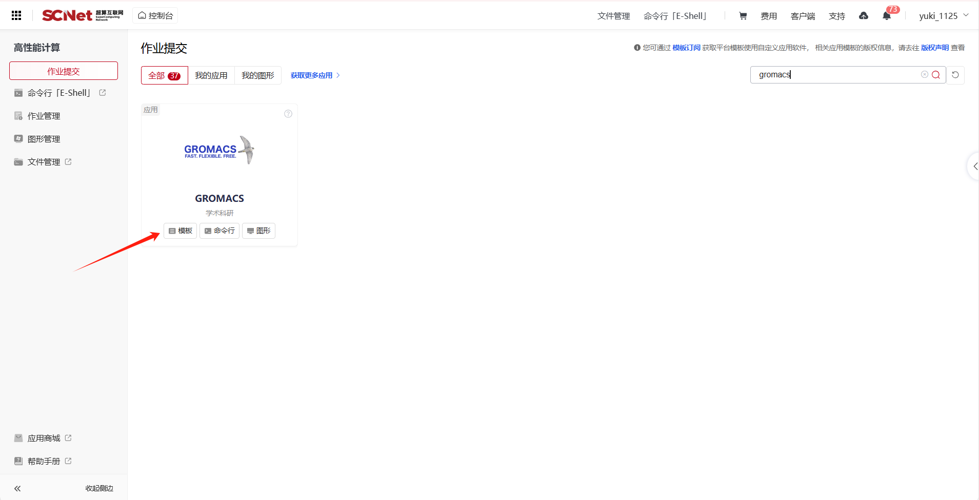Expand the yuki_1125 user dropdown
The width and height of the screenshot is (979, 500).
(943, 16)
